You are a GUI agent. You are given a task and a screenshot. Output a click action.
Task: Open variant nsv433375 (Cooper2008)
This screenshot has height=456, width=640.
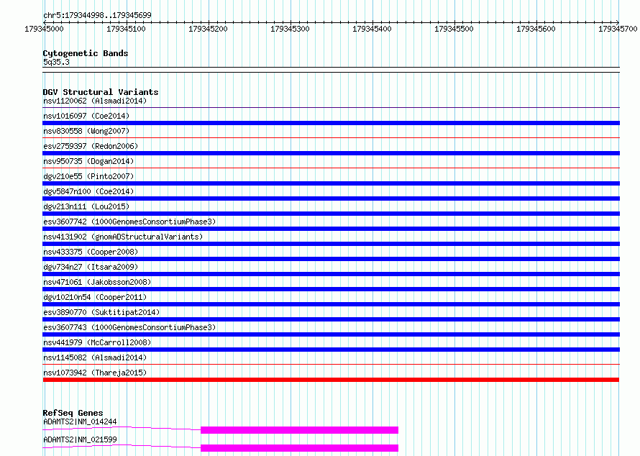[91, 252]
